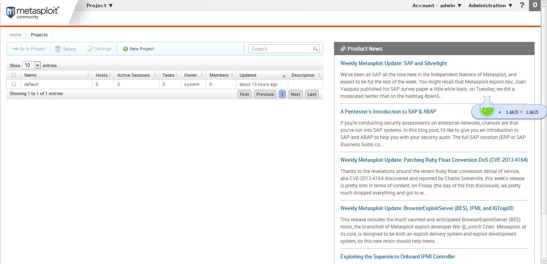
Task: Check the default project row checkbox
Action: pyautogui.click(x=14, y=84)
